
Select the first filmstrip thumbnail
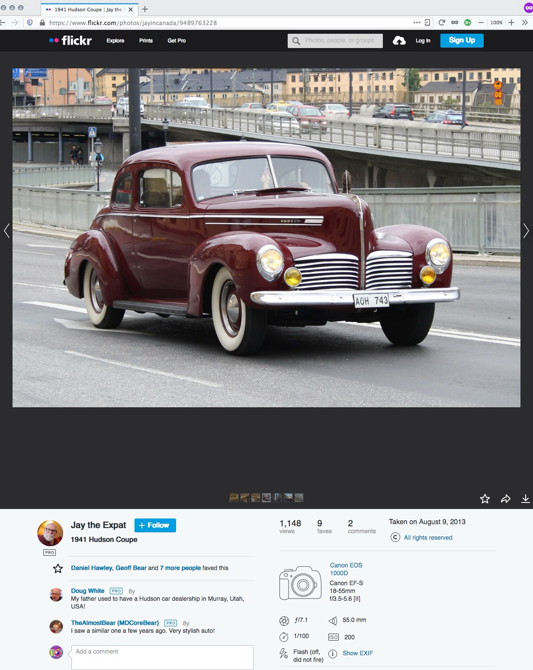(x=234, y=498)
